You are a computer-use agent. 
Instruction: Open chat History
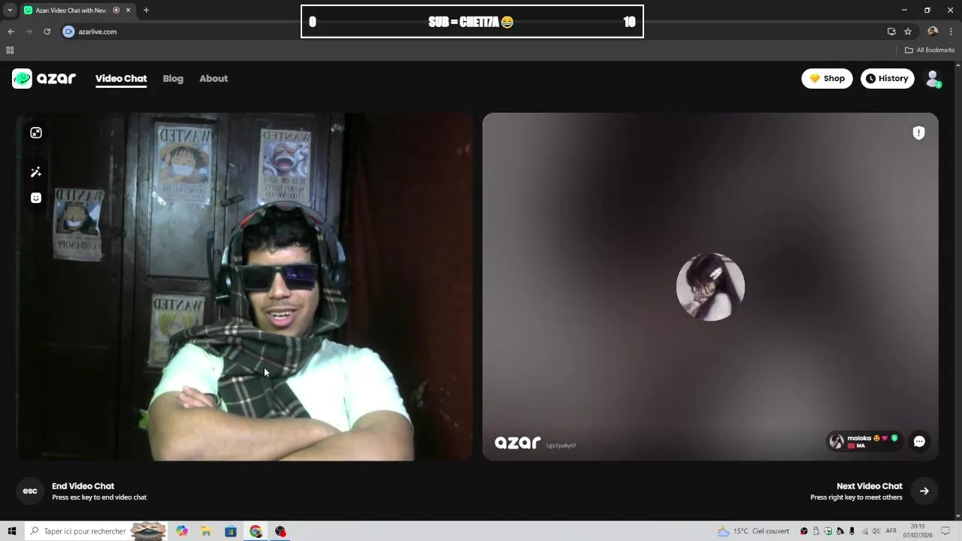[x=887, y=78]
